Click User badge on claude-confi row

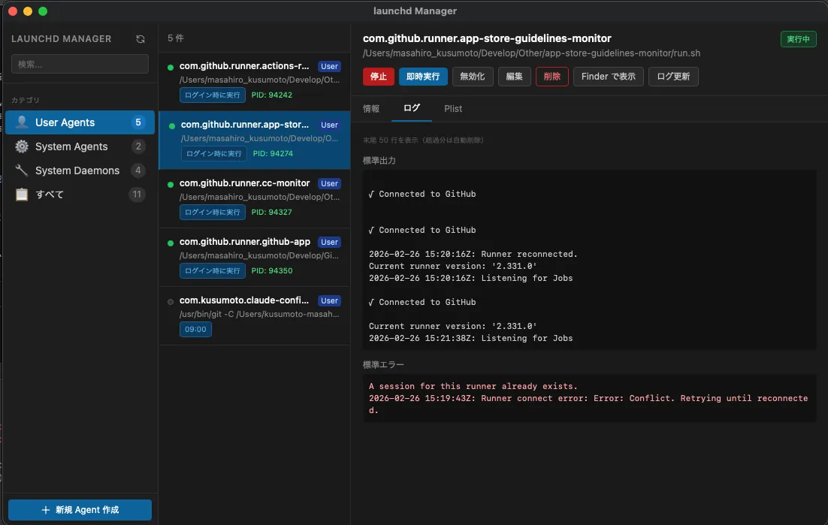click(329, 300)
